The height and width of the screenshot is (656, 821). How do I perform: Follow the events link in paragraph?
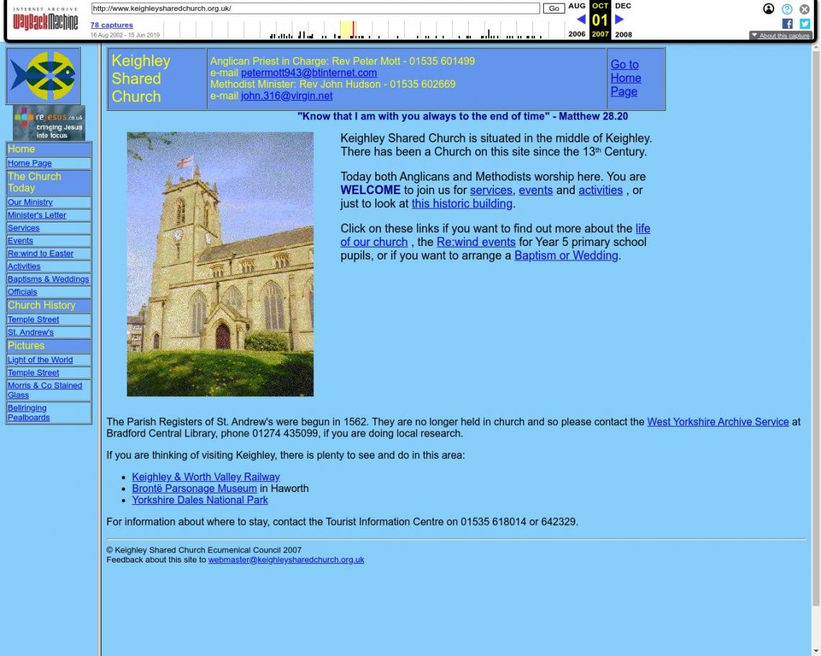click(536, 191)
